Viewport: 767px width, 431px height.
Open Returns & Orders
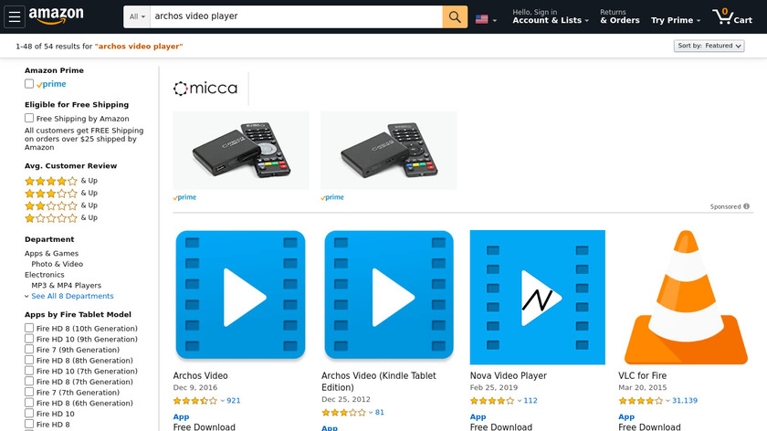coord(620,16)
